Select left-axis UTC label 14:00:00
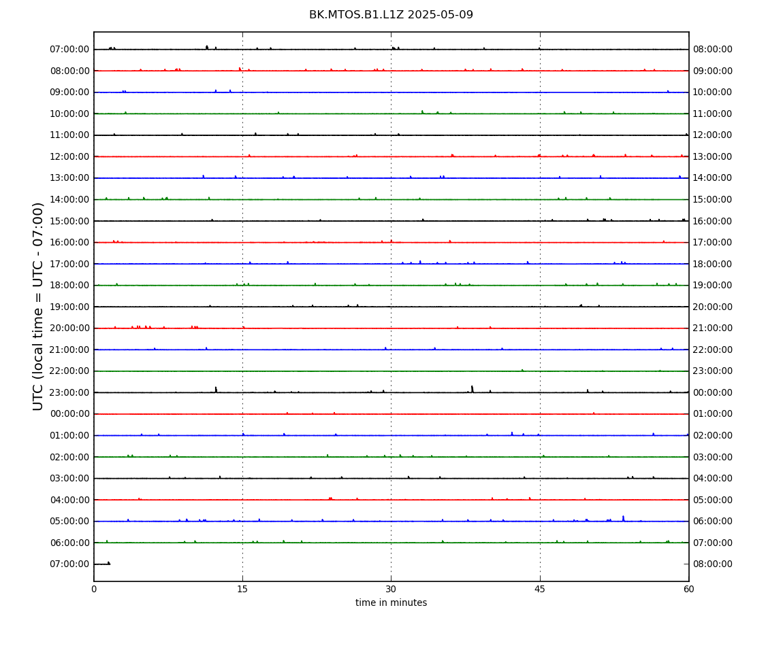 [69, 199]
